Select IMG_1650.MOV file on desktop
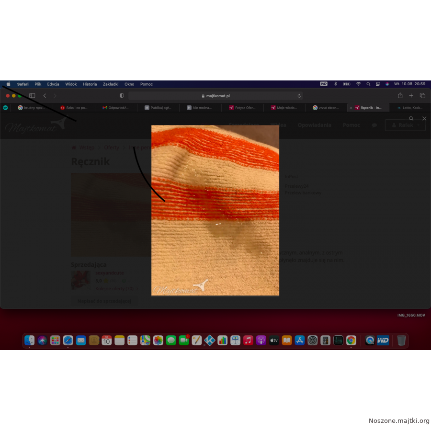 [x=411, y=315]
